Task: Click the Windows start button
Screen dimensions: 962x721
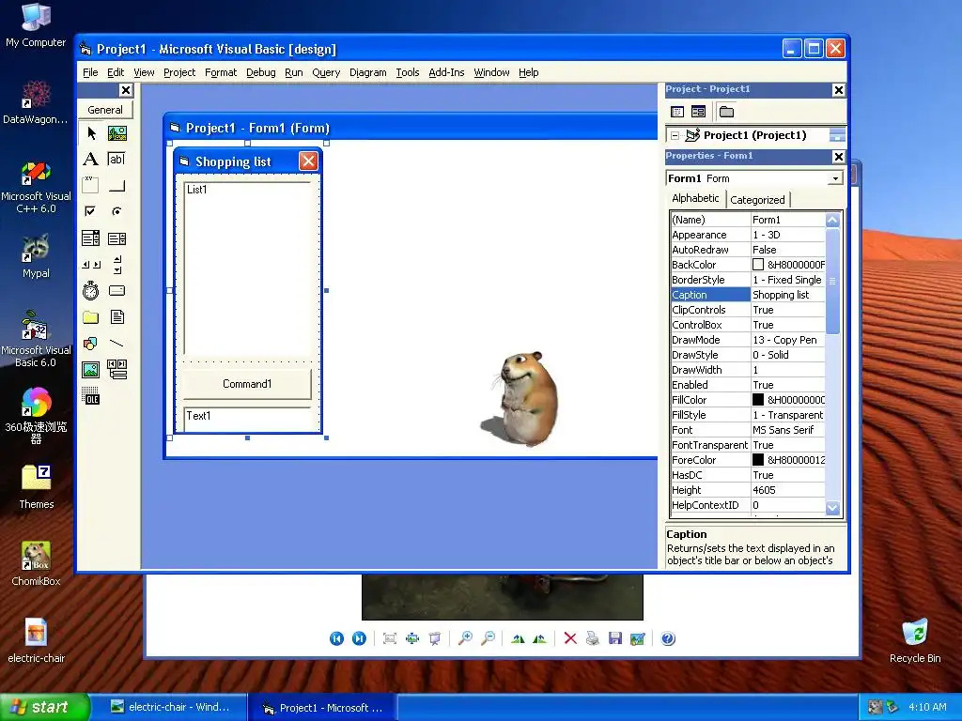Action: [x=43, y=707]
